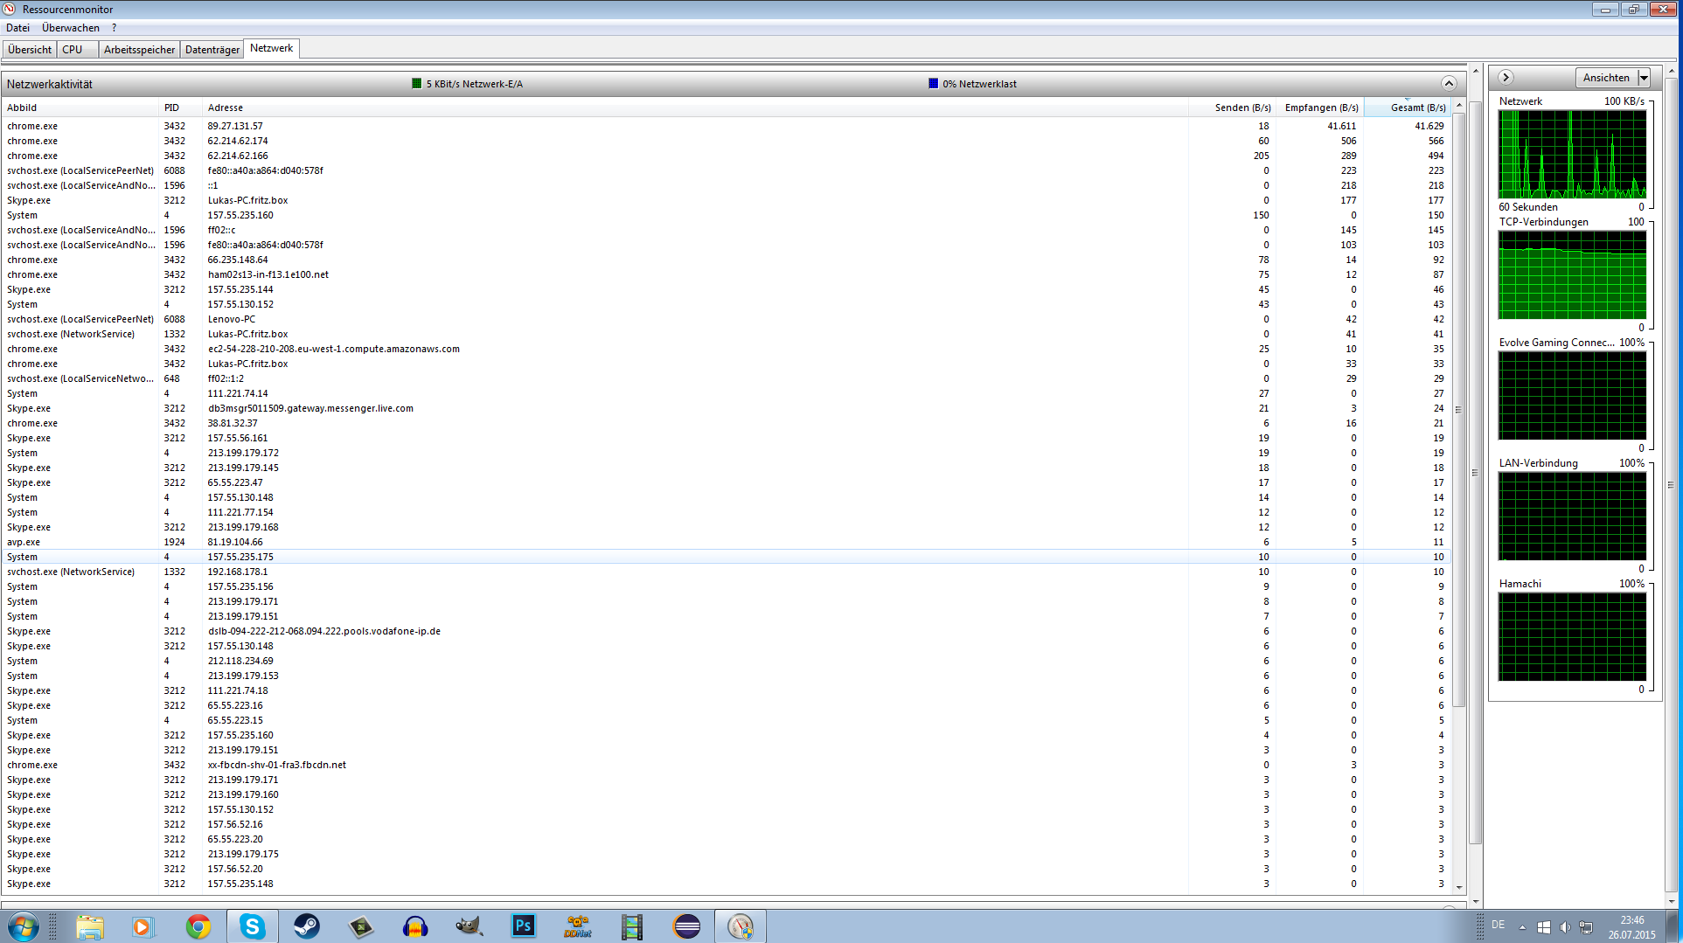Switch to the Arbeitsspeicher tab
The width and height of the screenshot is (1683, 943).
tap(139, 50)
